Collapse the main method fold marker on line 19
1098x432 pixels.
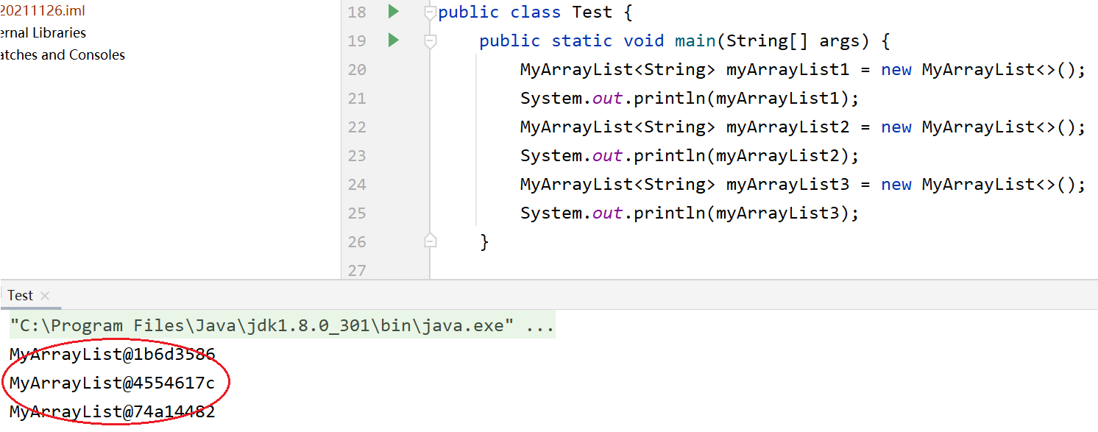(x=431, y=41)
